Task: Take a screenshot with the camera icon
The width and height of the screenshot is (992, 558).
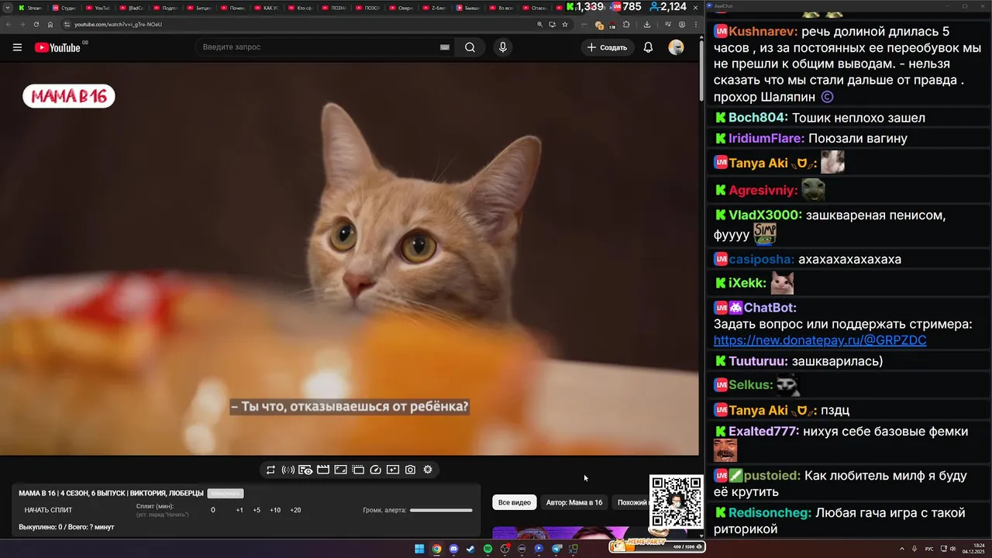Action: pos(410,470)
